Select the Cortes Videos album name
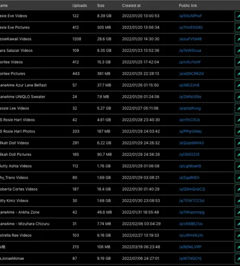240x266 pixels. [19, 189]
